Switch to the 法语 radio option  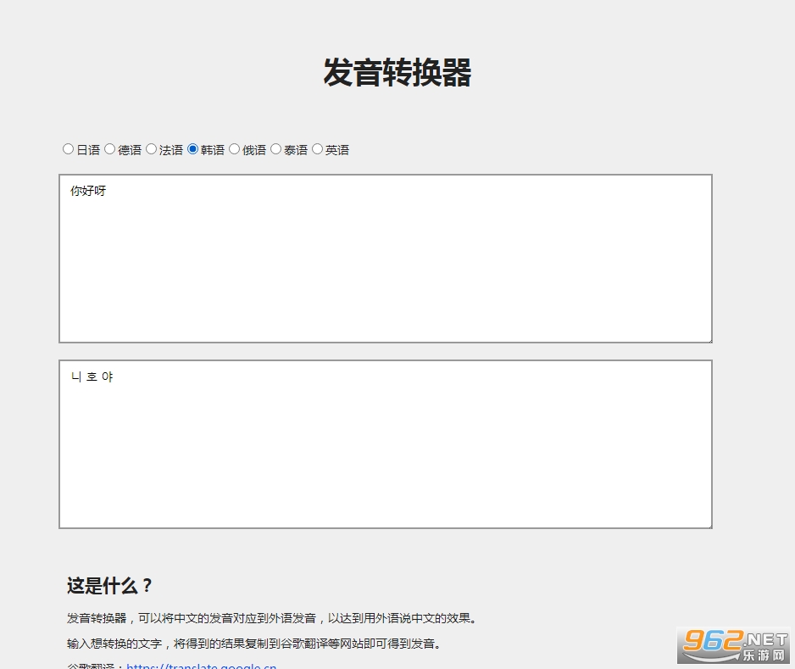[152, 149]
